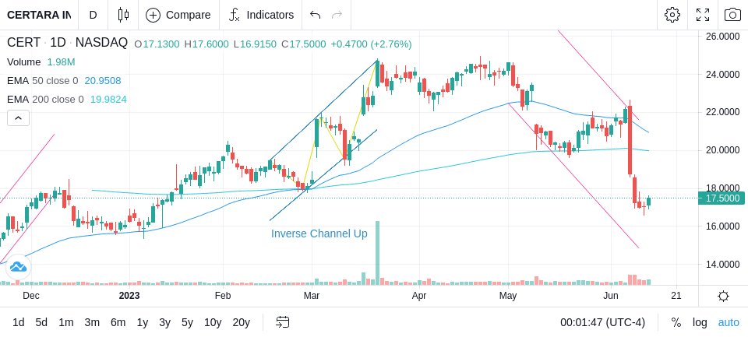Open the candlestick chart style selector
748x337 pixels.
pyautogui.click(x=123, y=15)
